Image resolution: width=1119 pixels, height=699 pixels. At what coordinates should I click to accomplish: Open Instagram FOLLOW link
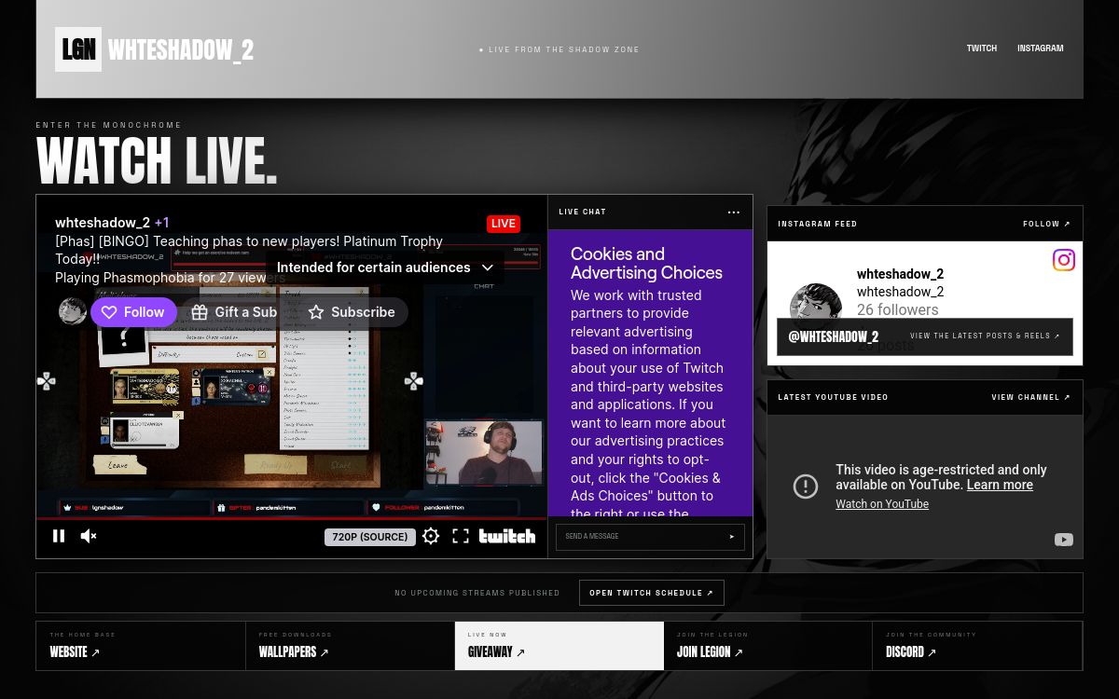point(1047,224)
